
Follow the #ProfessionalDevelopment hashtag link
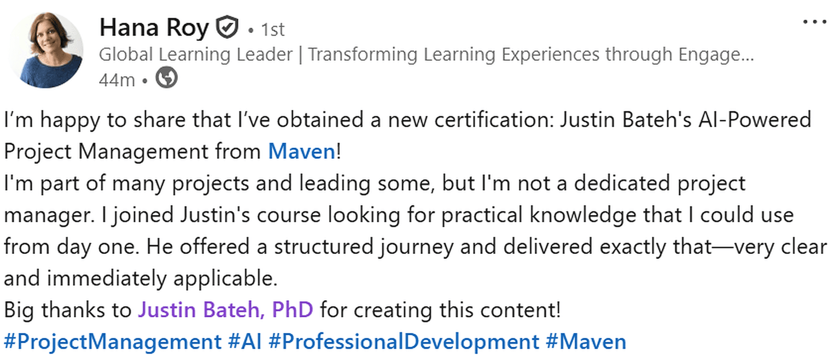(x=404, y=342)
